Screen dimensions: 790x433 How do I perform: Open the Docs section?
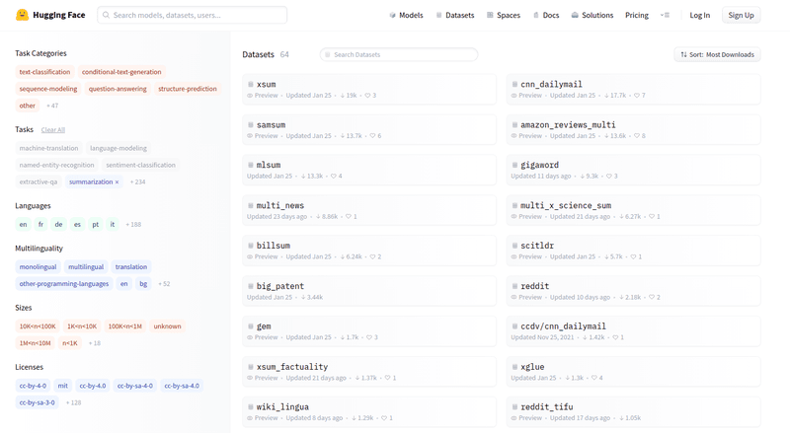tap(546, 15)
